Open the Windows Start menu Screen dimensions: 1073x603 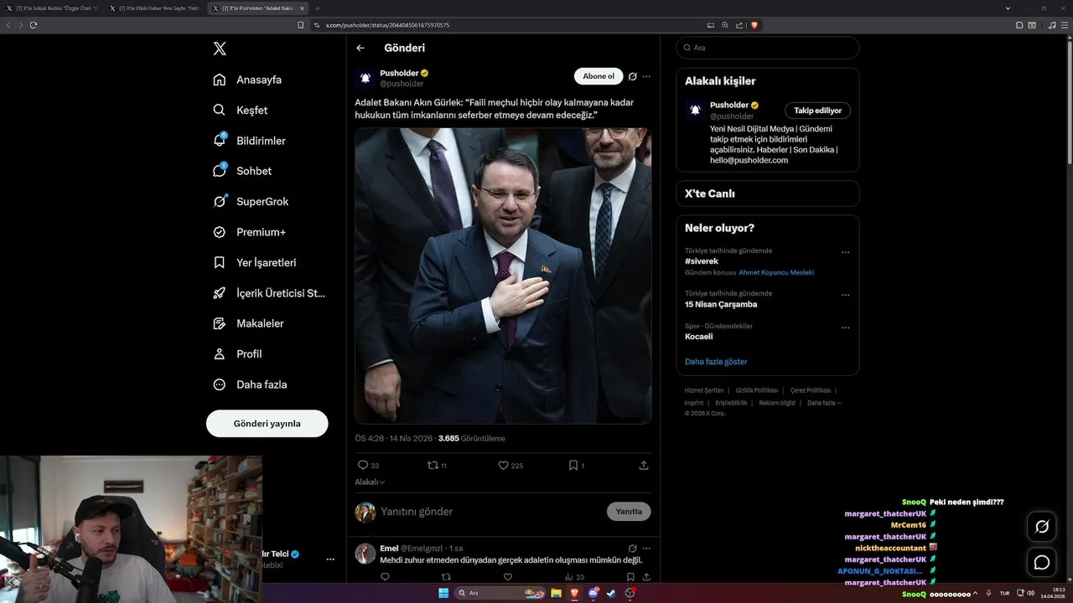pyautogui.click(x=443, y=593)
